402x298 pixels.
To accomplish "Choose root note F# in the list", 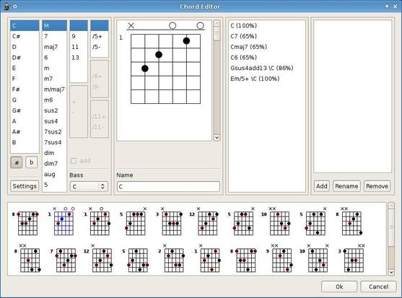I will pyautogui.click(x=25, y=89).
